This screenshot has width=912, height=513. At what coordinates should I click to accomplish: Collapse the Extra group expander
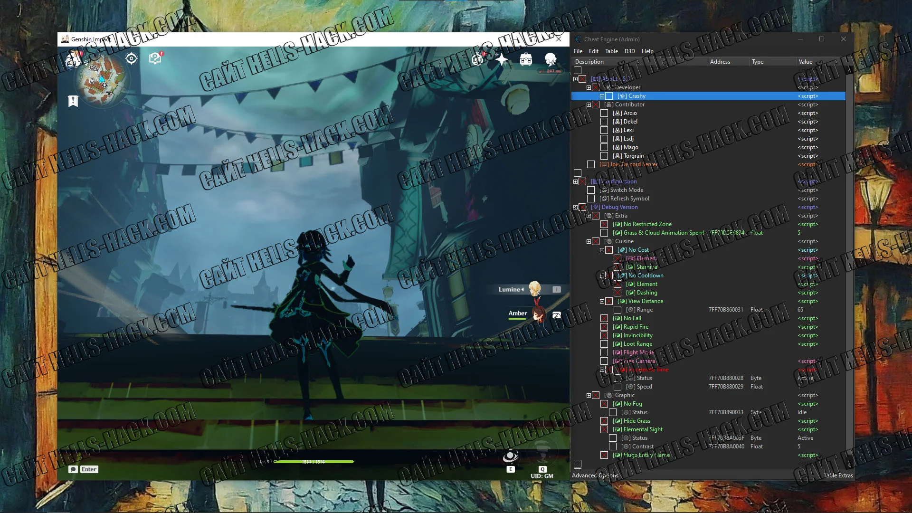(x=589, y=216)
